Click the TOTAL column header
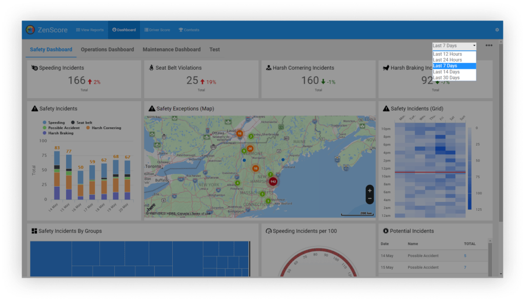 (x=470, y=244)
